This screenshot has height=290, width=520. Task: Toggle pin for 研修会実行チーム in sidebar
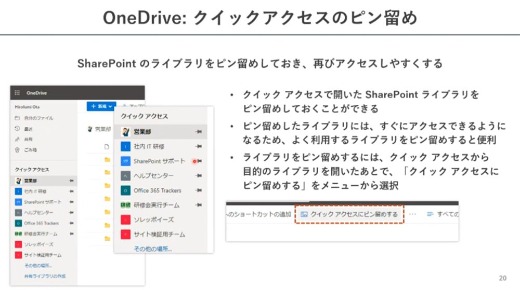coord(71,234)
